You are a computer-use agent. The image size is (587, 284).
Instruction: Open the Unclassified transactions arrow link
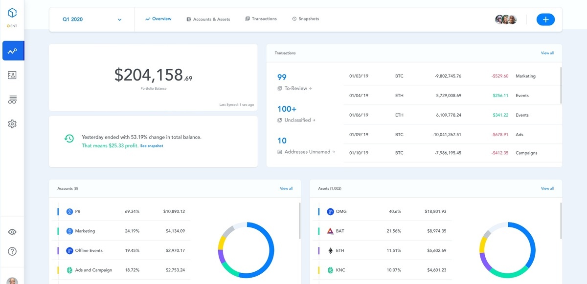296,120
